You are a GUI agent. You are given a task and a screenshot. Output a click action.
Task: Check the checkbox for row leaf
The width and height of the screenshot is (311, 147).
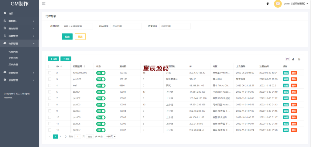[x=50, y=86]
